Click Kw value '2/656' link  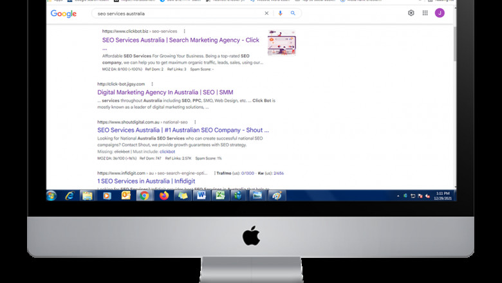(279, 173)
